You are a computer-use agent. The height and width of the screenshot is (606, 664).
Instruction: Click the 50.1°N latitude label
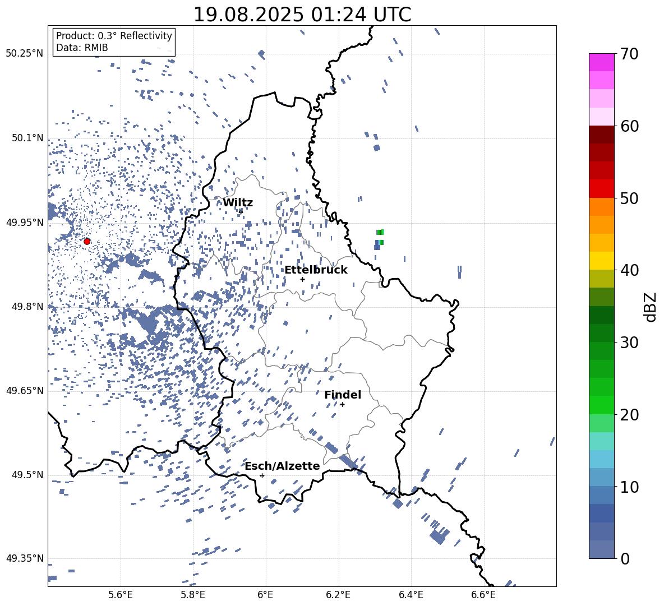27,138
